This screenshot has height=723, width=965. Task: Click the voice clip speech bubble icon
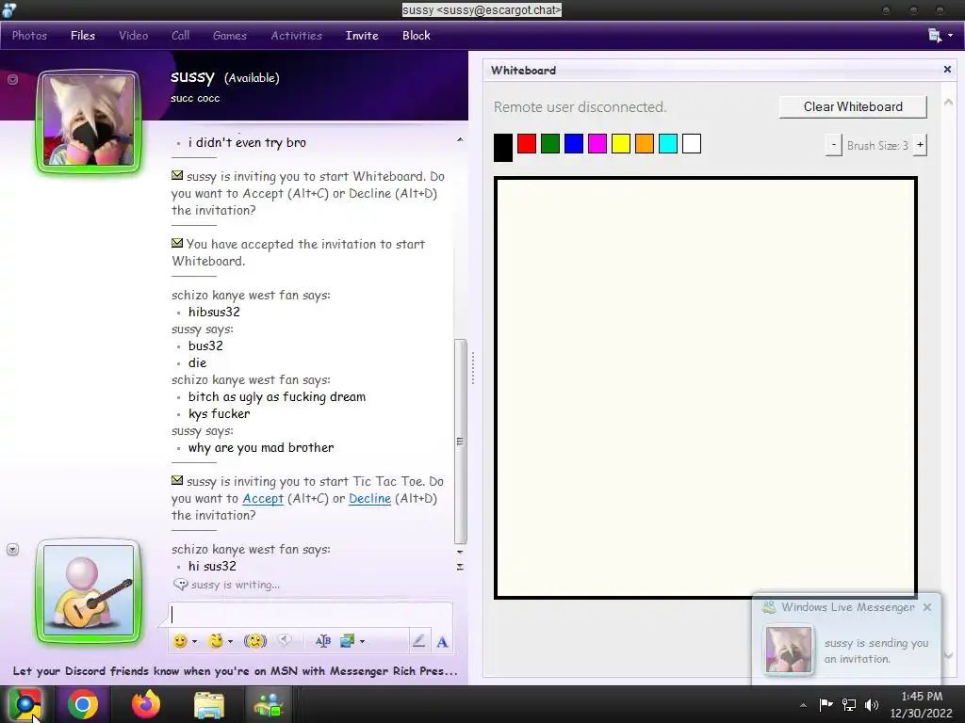(284, 640)
